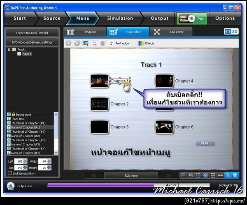Click the four-pane layout icon
Image resolution: width=247 pixels, height=205 pixels.
pyautogui.click(x=213, y=175)
